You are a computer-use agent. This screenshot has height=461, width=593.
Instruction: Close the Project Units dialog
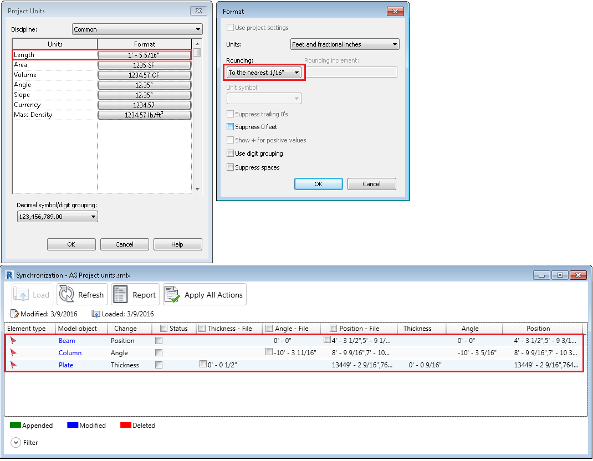198,11
